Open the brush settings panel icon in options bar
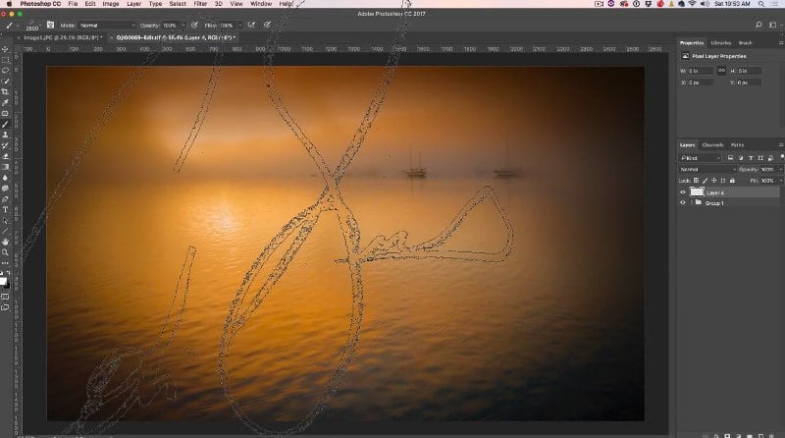Screen dimensions: 785x438 click(x=50, y=25)
